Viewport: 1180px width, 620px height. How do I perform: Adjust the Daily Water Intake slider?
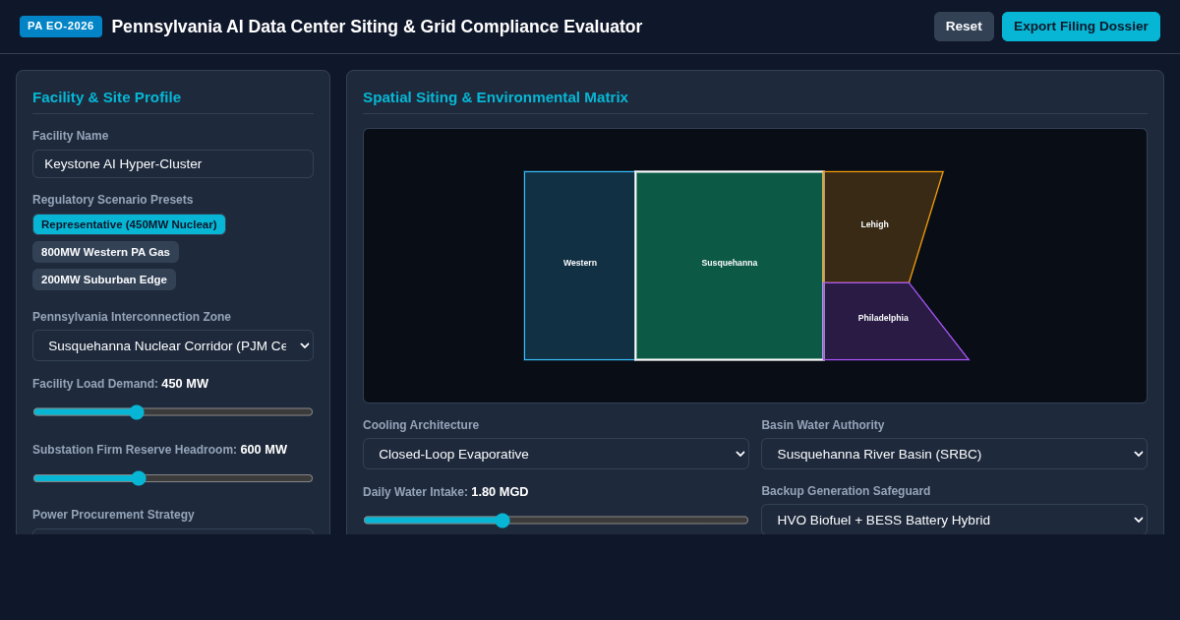coord(556,521)
